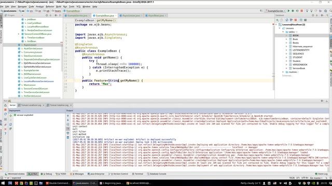
Task: Collapse the tables folder in Database tree
Action: click(283, 32)
